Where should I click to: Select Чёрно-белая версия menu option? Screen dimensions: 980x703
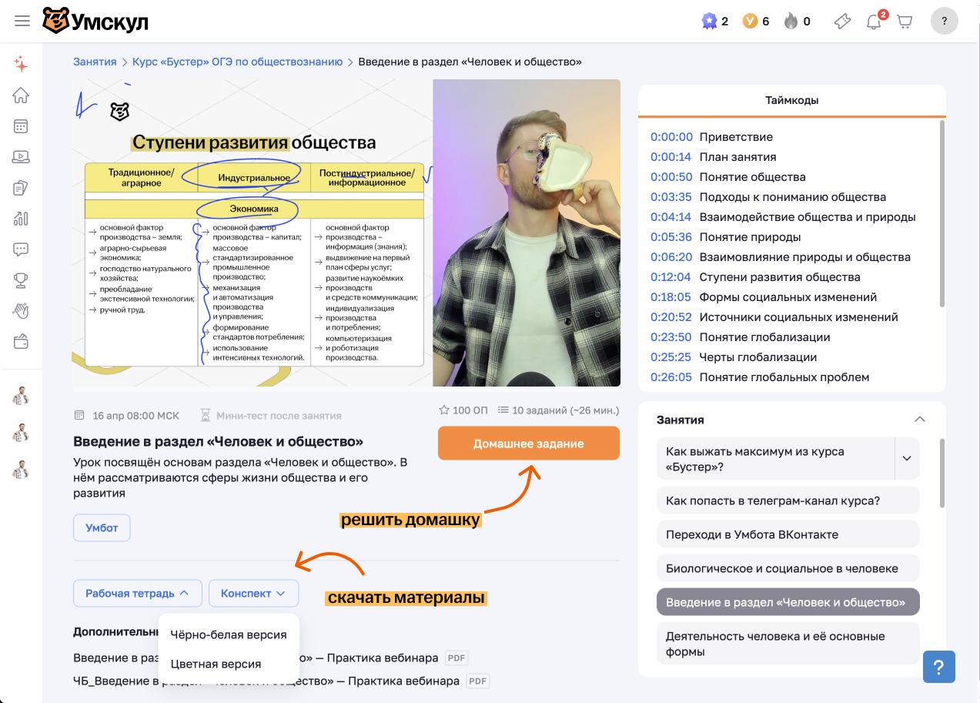tap(229, 634)
